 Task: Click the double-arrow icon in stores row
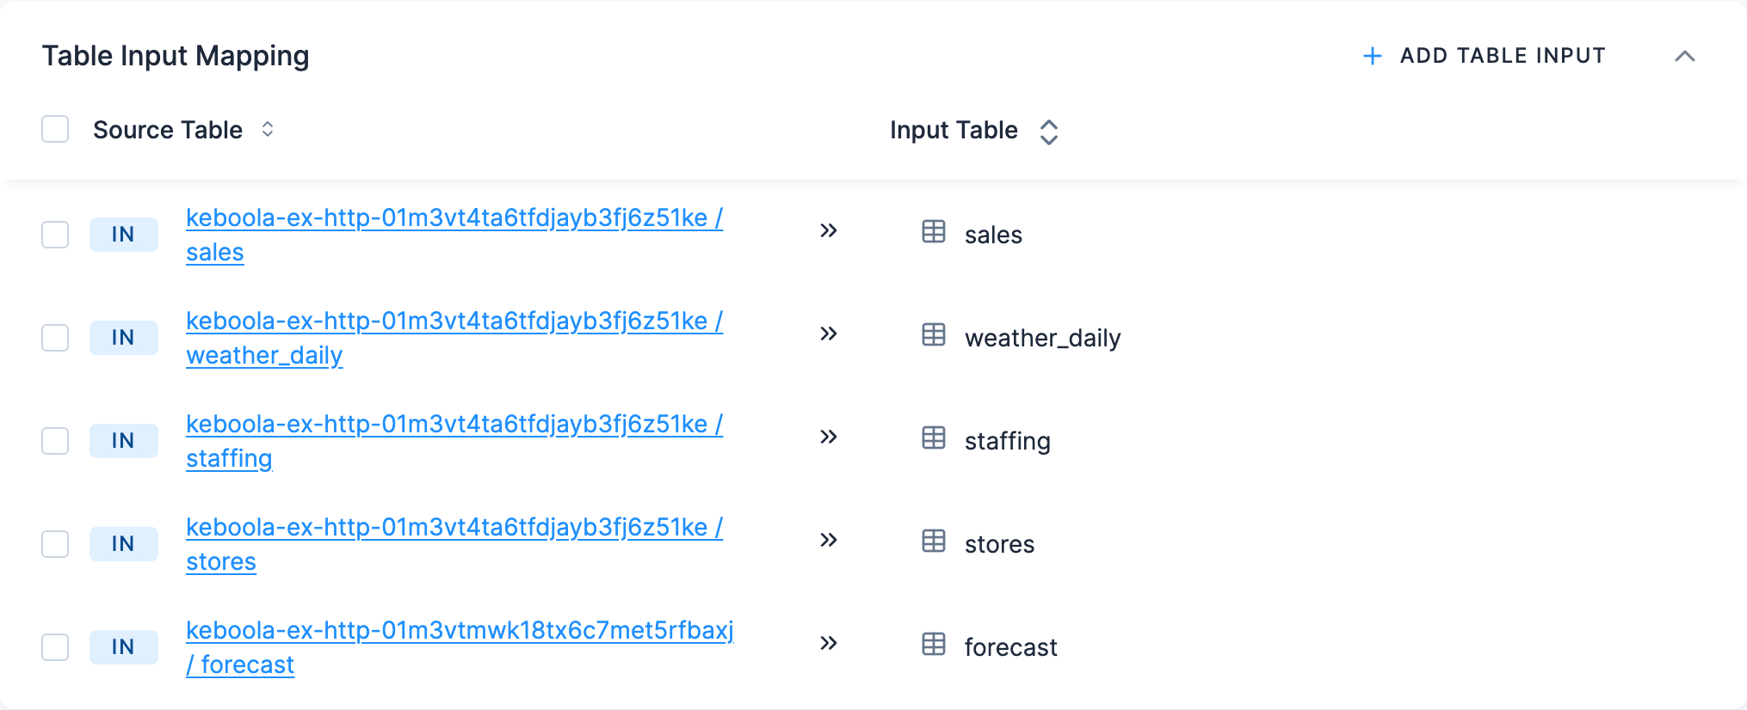829,540
